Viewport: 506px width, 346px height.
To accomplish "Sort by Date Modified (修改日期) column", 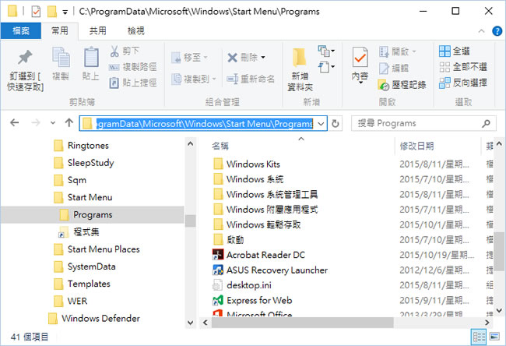I will pos(416,146).
